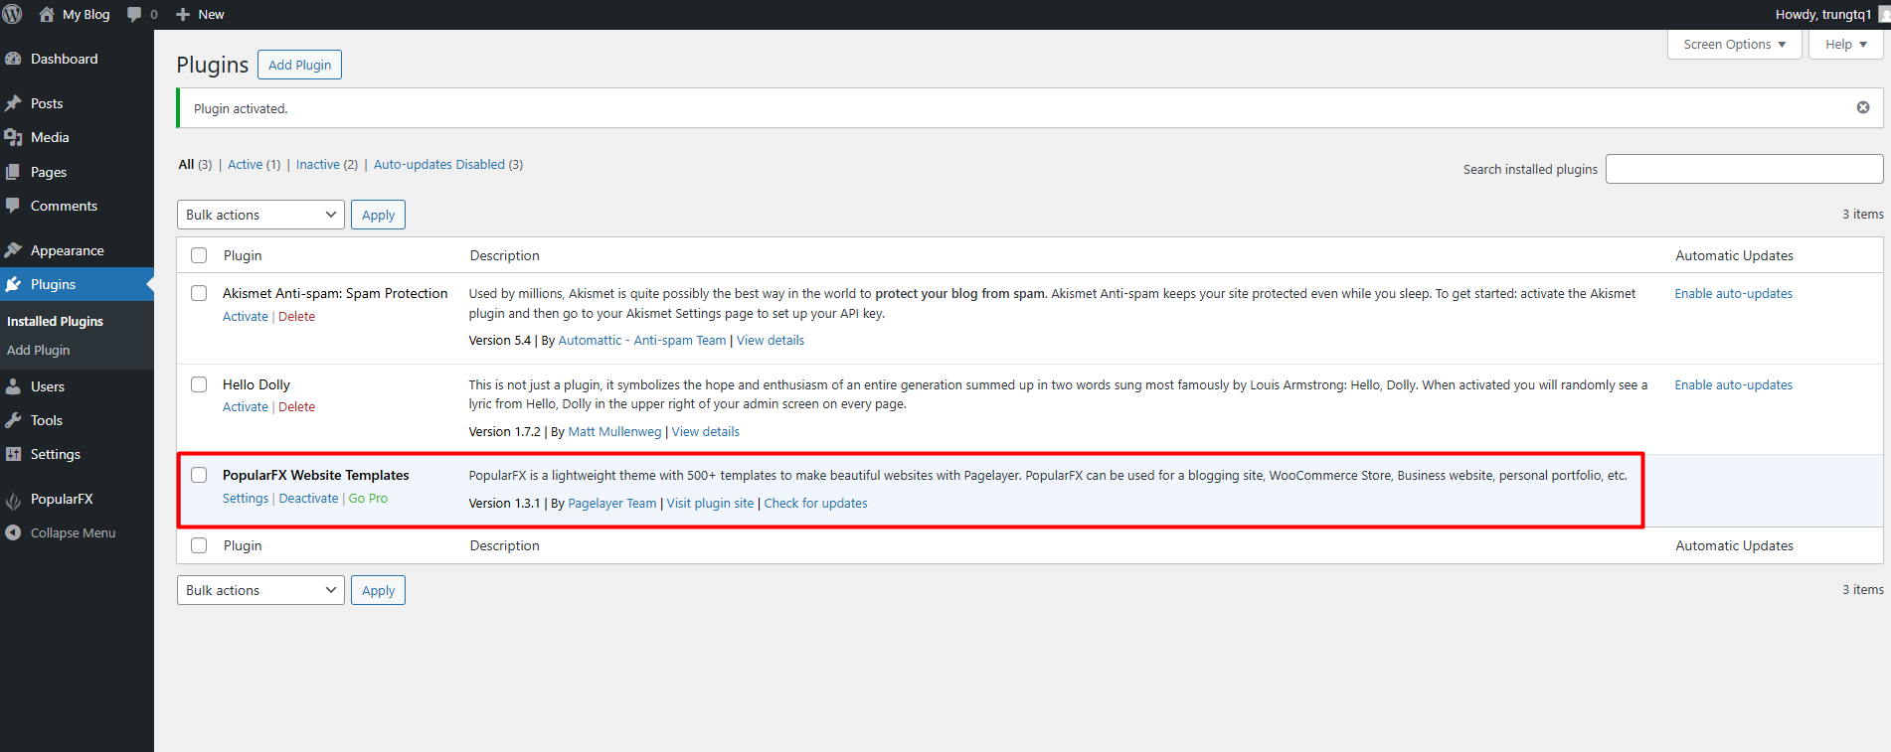Open PopularFX plugin Settings link
Screen dimensions: 1891x752
point(246,498)
